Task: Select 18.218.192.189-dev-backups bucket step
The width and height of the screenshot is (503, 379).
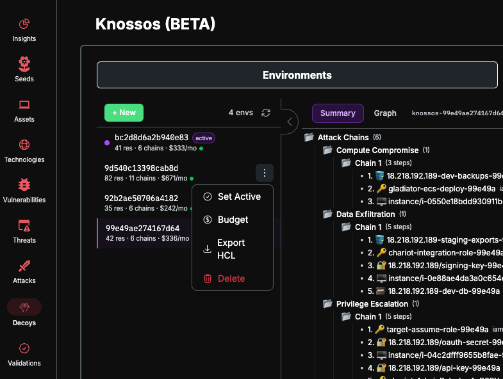Action: point(435,175)
